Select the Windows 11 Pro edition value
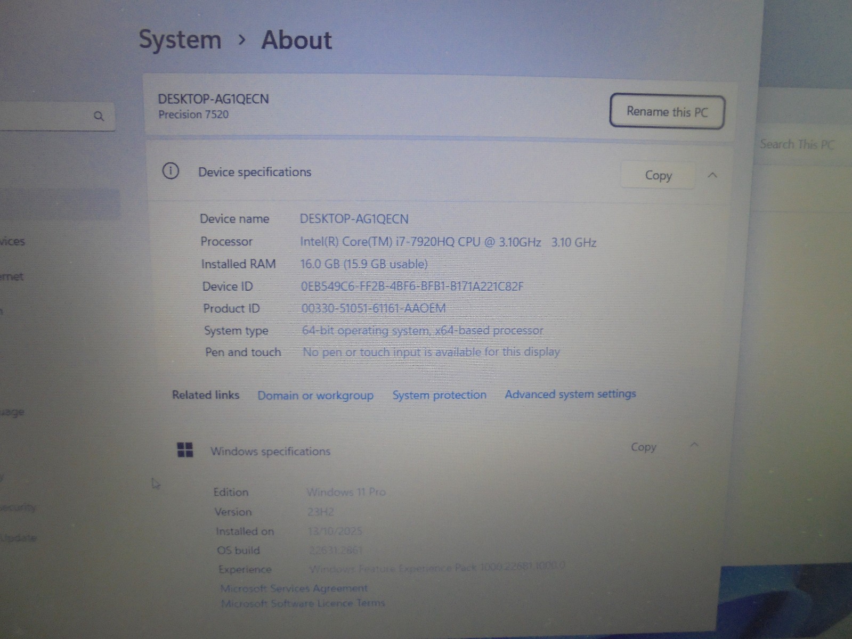The width and height of the screenshot is (852, 639). pyautogui.click(x=346, y=492)
